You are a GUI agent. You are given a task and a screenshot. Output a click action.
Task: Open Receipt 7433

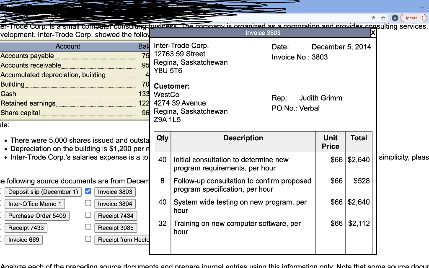[x=26, y=228]
